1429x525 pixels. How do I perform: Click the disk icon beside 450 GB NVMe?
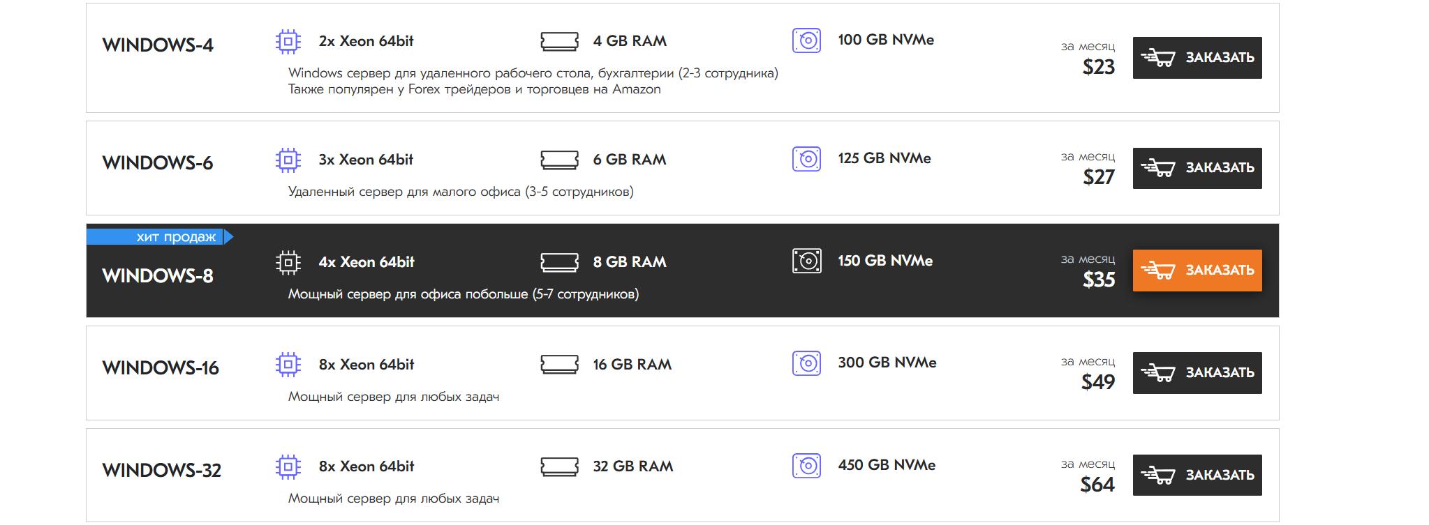(806, 466)
